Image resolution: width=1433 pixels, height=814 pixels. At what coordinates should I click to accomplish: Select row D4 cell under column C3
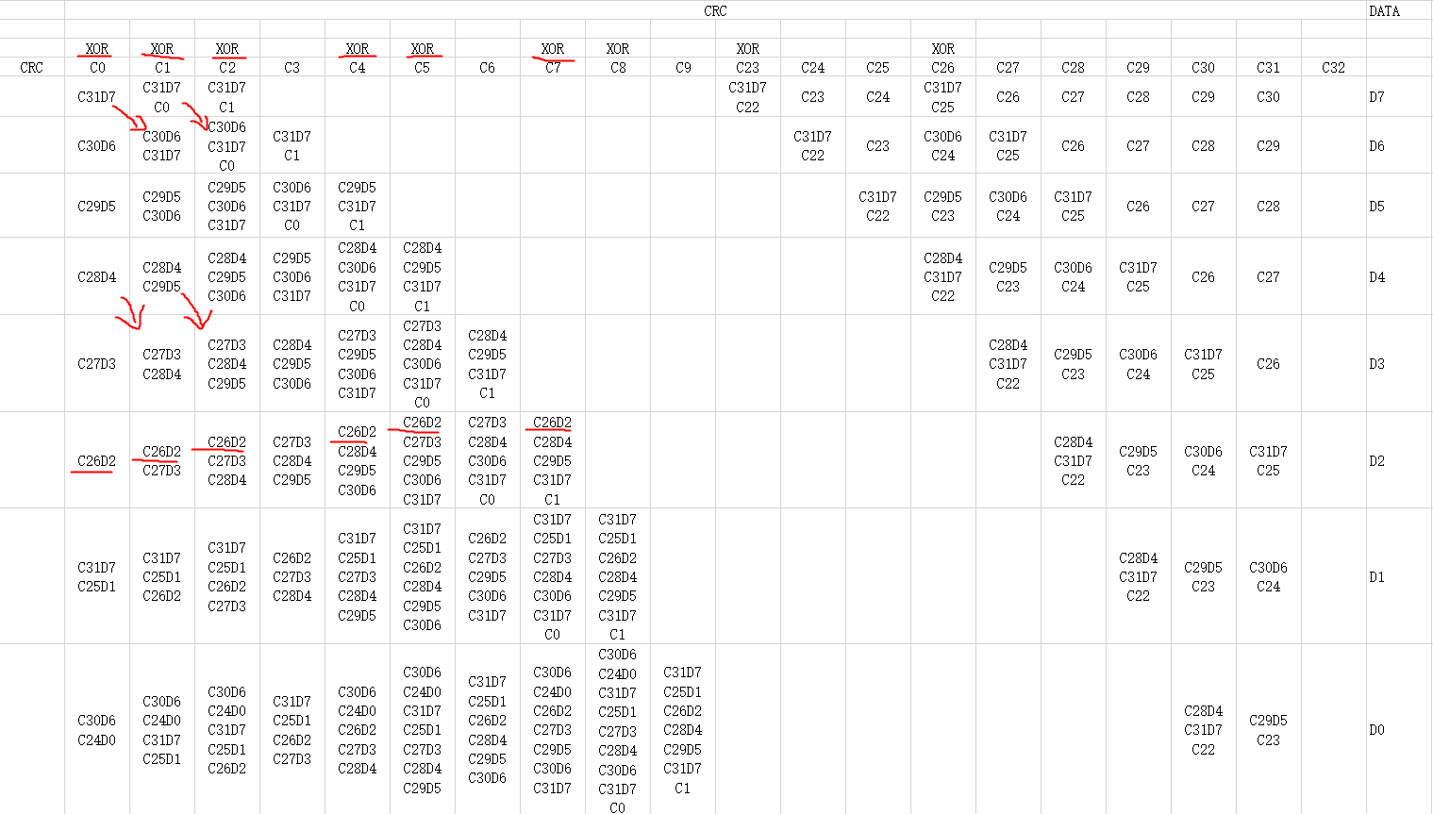click(x=292, y=276)
